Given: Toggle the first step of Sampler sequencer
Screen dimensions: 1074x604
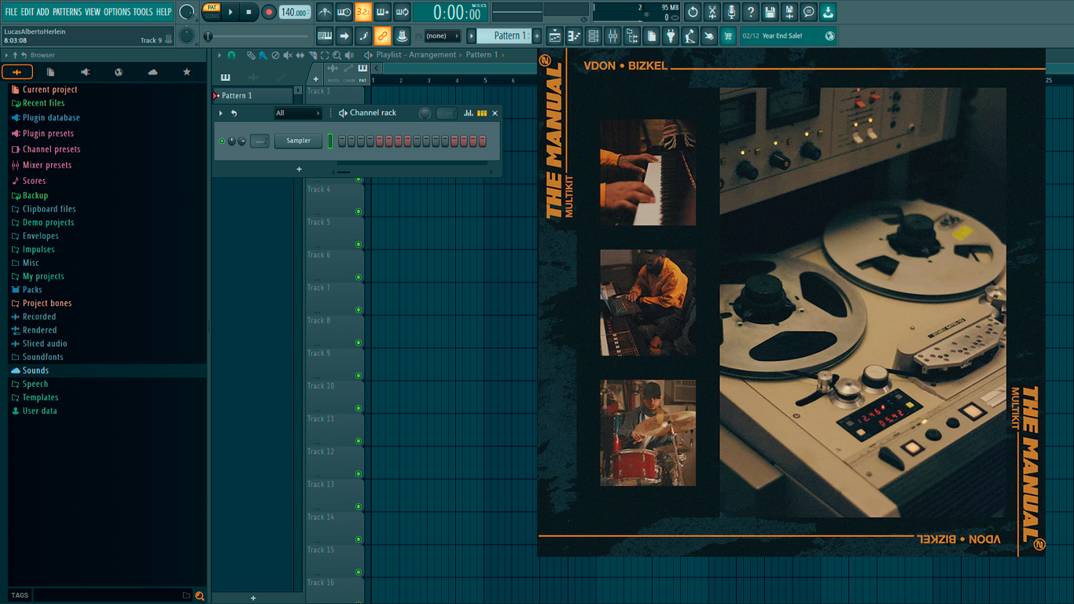Looking at the screenshot, I should pyautogui.click(x=342, y=142).
